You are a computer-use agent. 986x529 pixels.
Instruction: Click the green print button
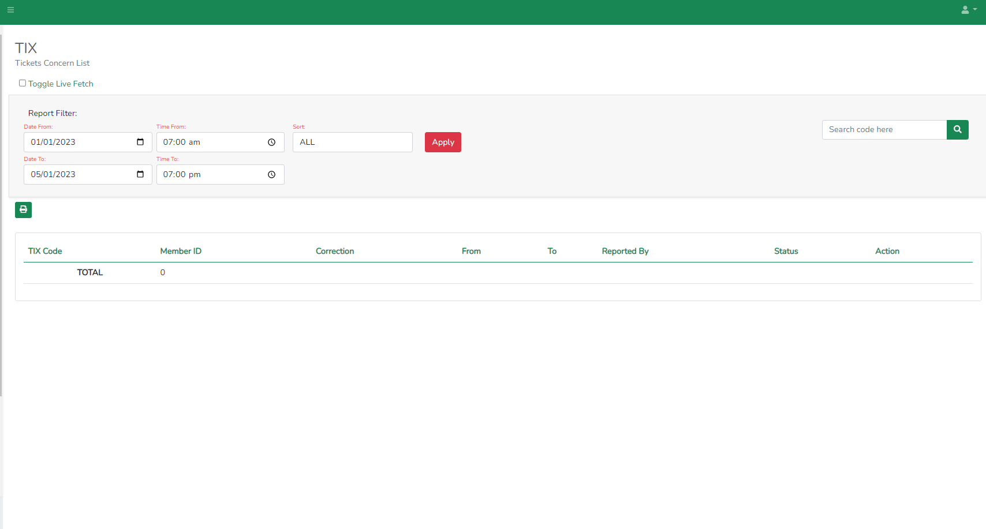pyautogui.click(x=23, y=210)
